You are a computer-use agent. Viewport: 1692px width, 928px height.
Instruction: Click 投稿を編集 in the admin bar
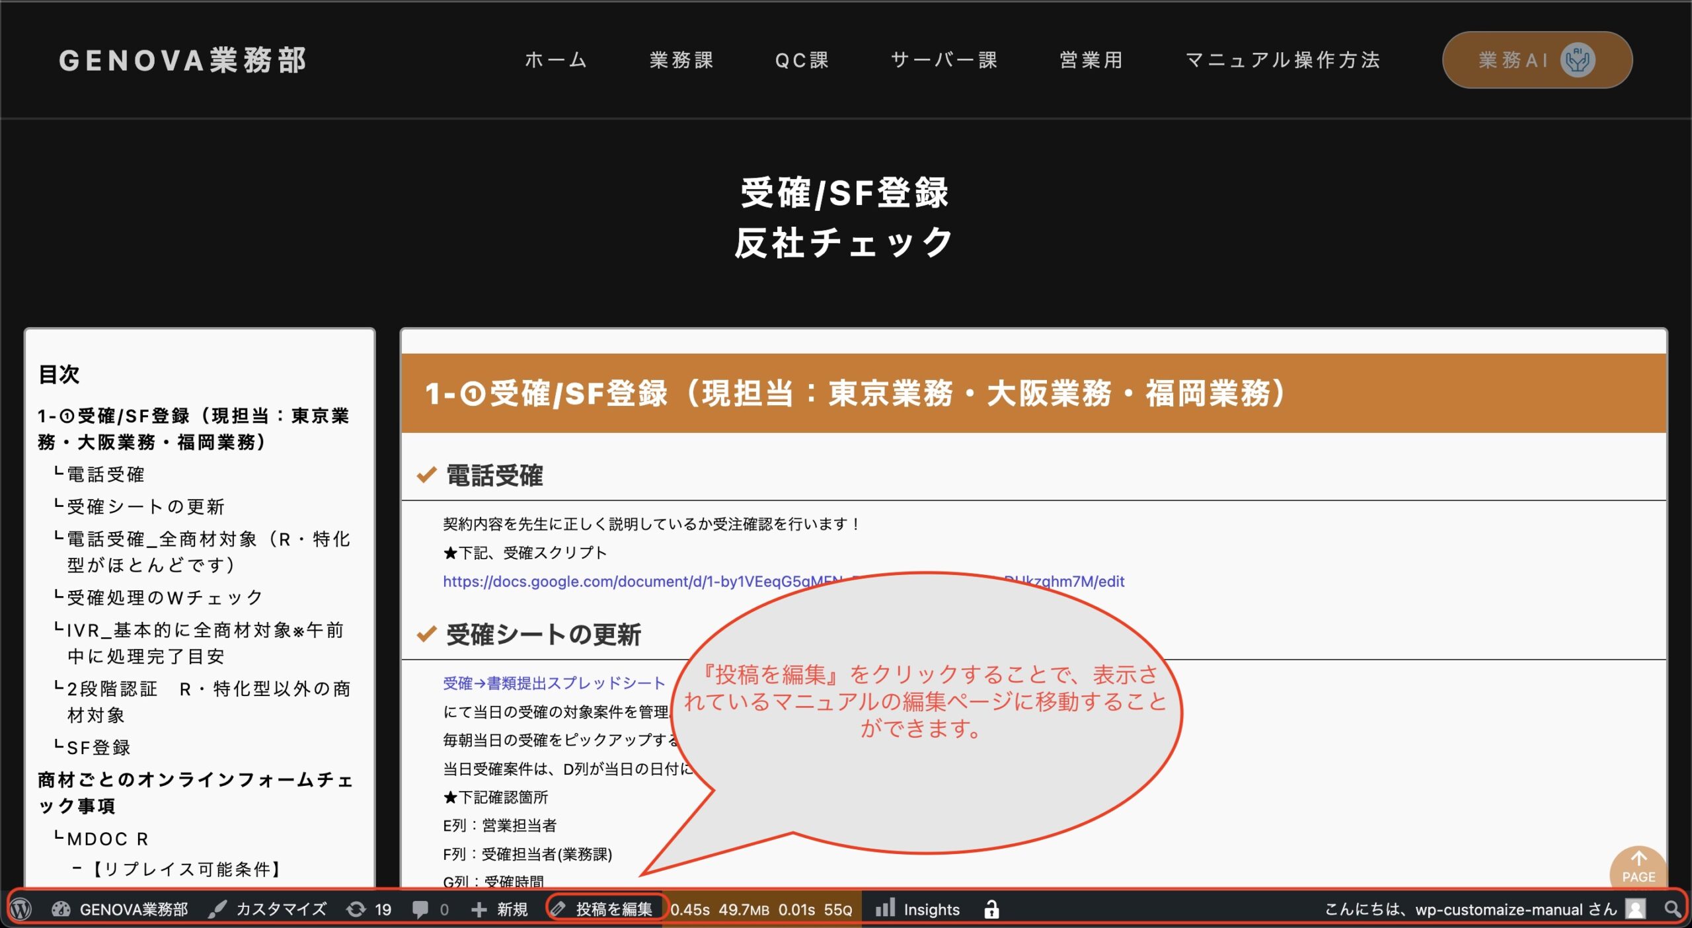(605, 909)
